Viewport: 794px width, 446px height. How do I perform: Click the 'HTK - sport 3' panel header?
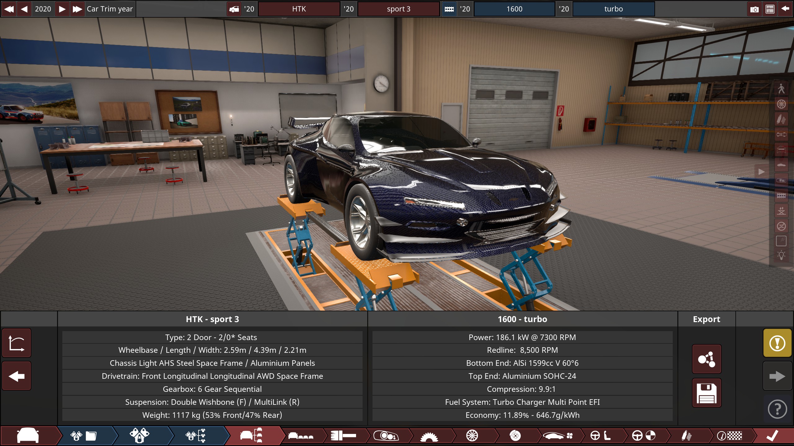click(x=212, y=319)
